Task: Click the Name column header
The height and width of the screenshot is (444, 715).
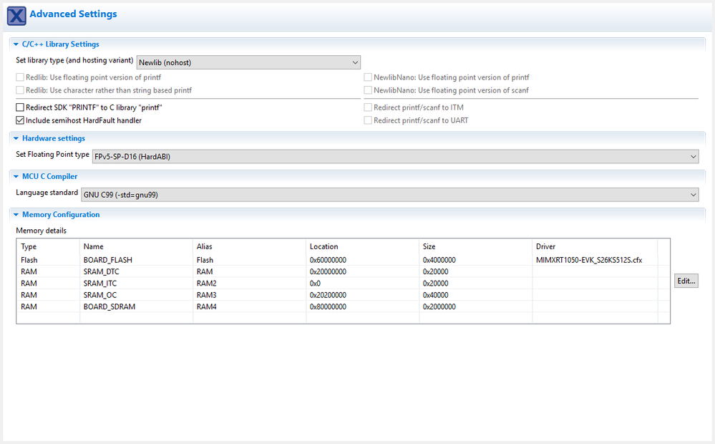Action: point(136,246)
